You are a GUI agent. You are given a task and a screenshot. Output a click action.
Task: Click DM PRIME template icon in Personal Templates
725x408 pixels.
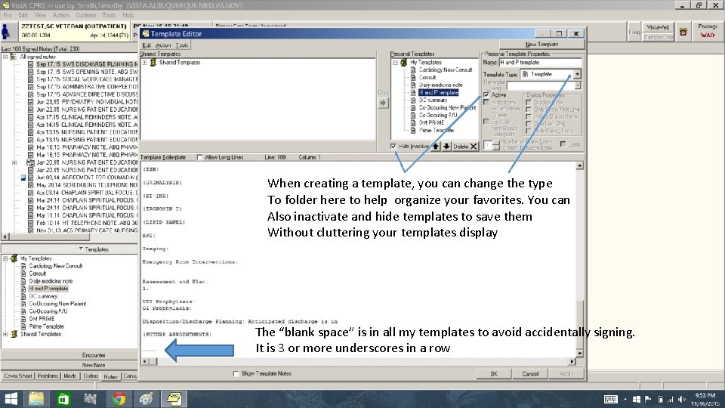click(x=413, y=122)
